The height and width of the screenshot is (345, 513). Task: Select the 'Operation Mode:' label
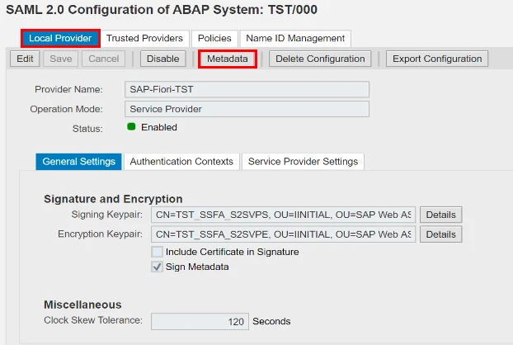coord(67,109)
